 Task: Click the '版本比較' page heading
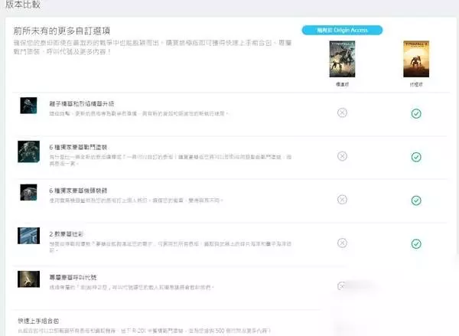[22, 4]
